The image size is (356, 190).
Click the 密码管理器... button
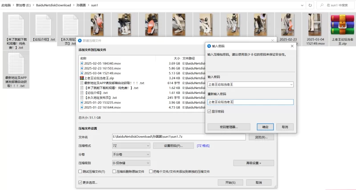pos(229,127)
